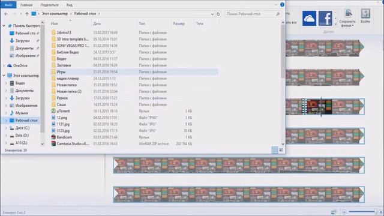Open the Главная ribbon tab
This screenshot has width=384, height=216.
tap(26, 5)
